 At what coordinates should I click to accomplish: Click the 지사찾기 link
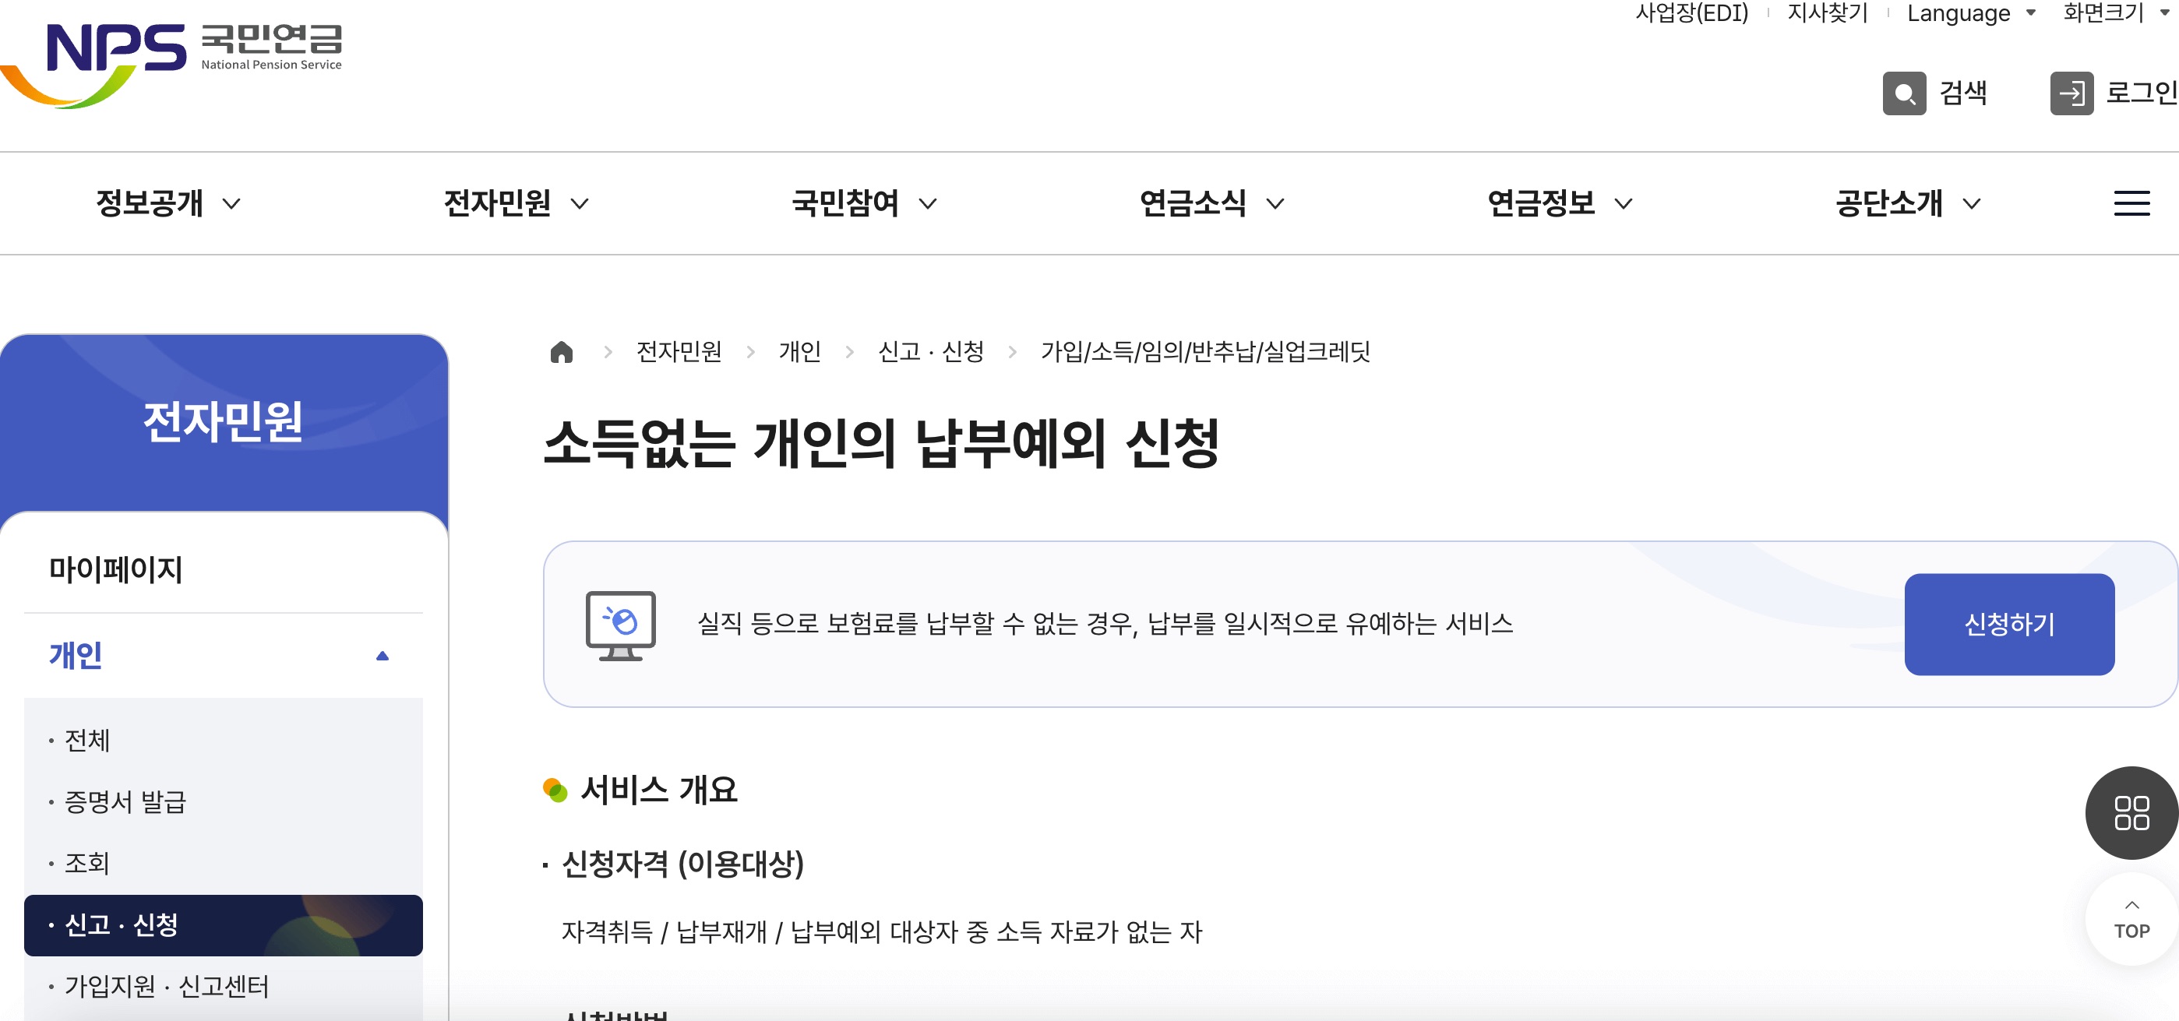pyautogui.click(x=1826, y=13)
